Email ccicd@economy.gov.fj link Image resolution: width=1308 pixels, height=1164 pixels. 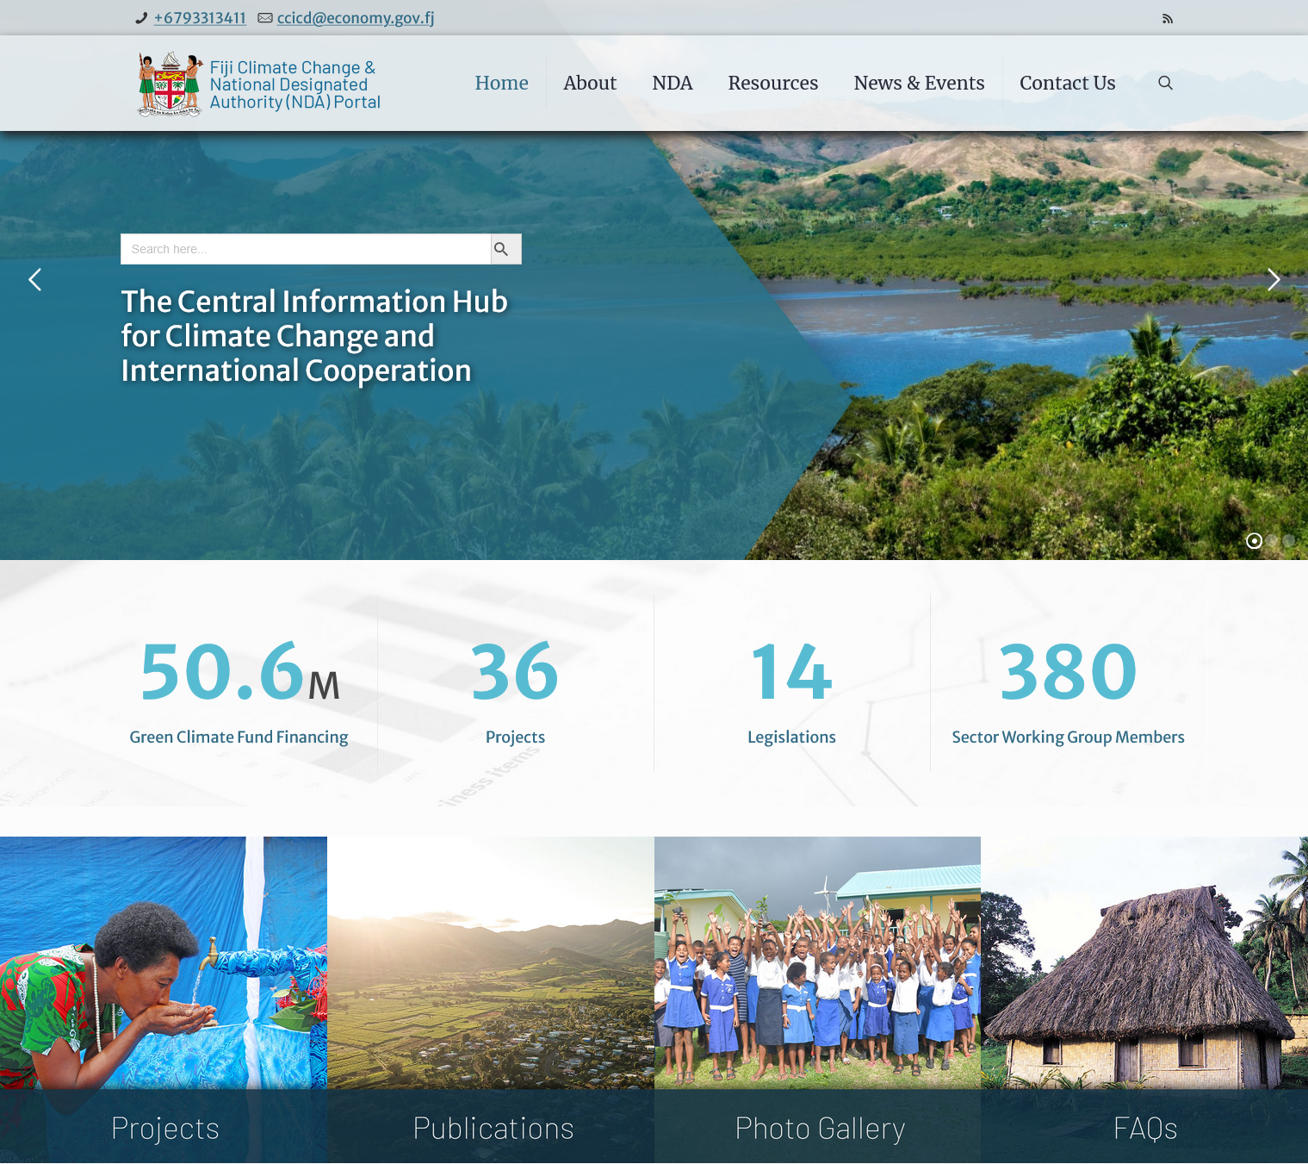pos(355,18)
